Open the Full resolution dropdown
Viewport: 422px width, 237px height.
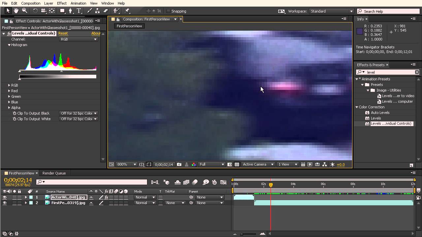point(212,164)
